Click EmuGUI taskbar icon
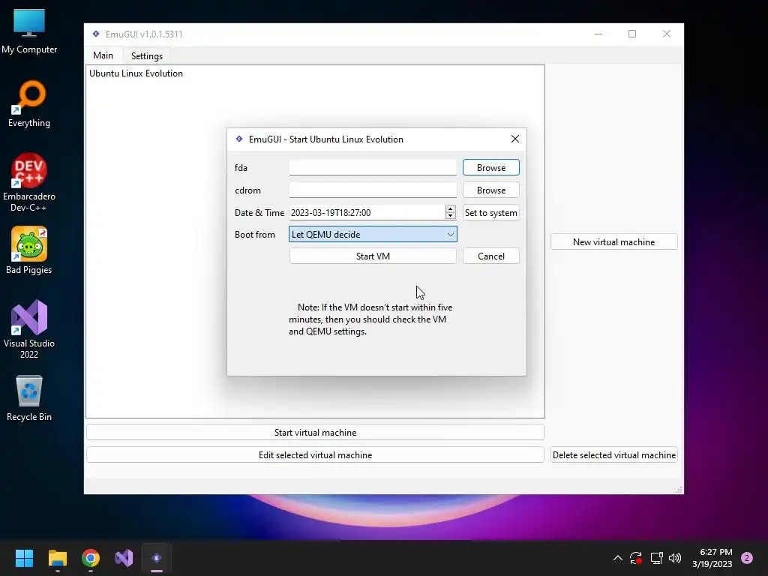 [x=157, y=558]
